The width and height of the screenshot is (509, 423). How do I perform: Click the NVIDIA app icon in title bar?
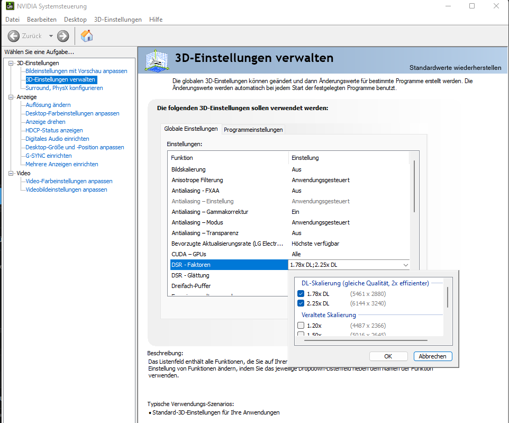[x=10, y=6]
